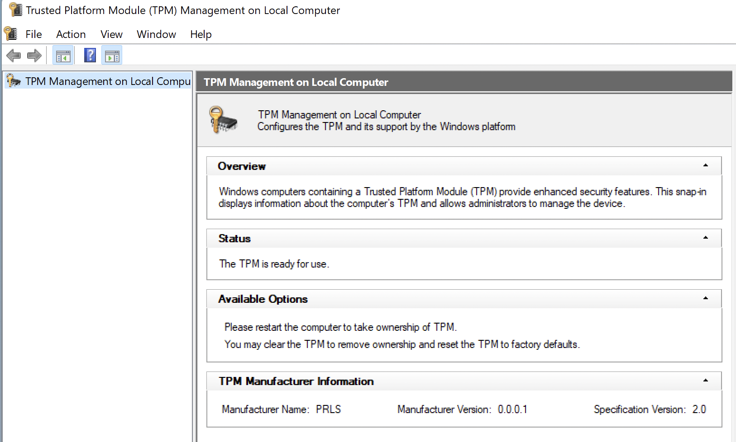736x442 pixels.
Task: Toggle Show/Hide Action Pane toolbar icon
Action: pyautogui.click(x=112, y=56)
